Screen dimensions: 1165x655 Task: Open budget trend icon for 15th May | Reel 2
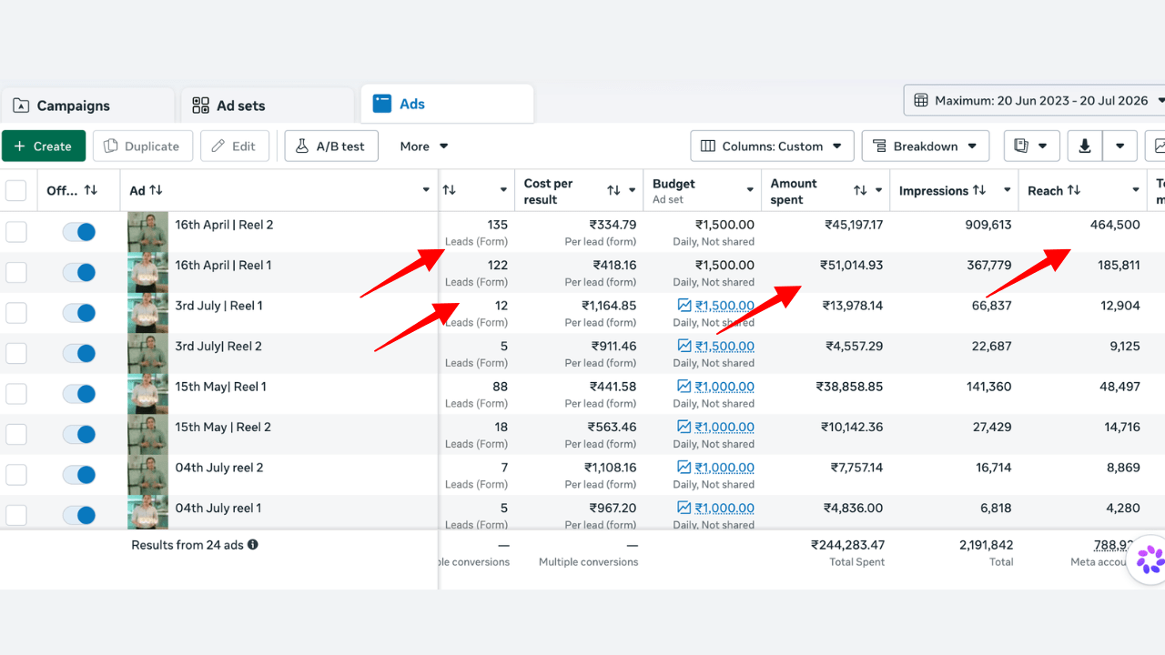(x=684, y=427)
